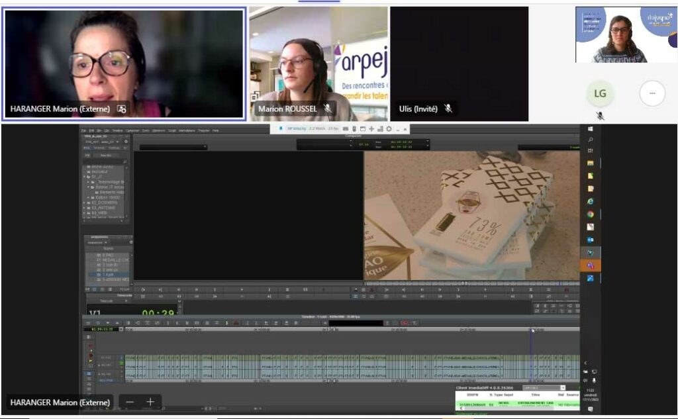The width and height of the screenshot is (678, 419).
Task: Select the Ulis (Invité) participant tile
Action: click(x=459, y=64)
